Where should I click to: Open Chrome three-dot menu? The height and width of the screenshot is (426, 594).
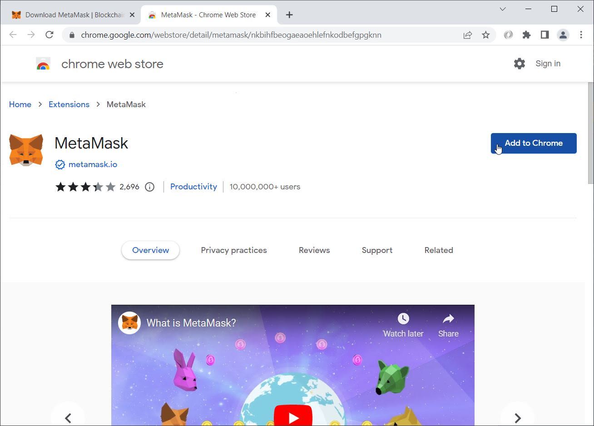[581, 35]
